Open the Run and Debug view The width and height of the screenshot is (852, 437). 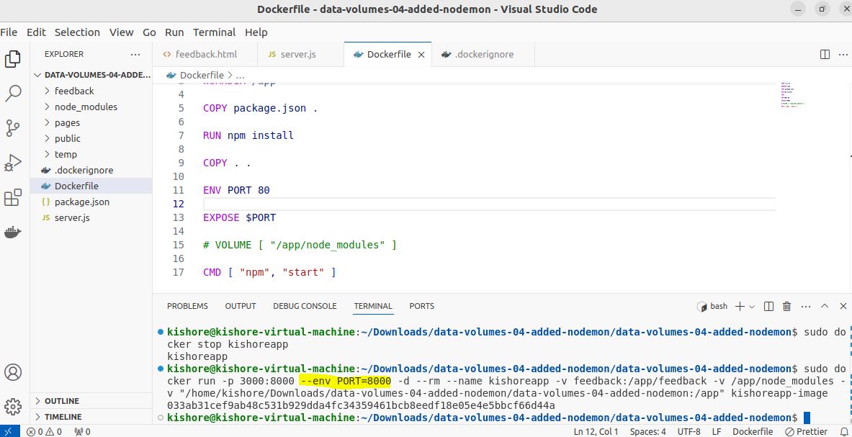tap(13, 163)
